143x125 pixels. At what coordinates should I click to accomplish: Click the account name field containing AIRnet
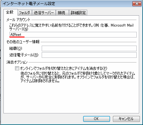(73, 35)
